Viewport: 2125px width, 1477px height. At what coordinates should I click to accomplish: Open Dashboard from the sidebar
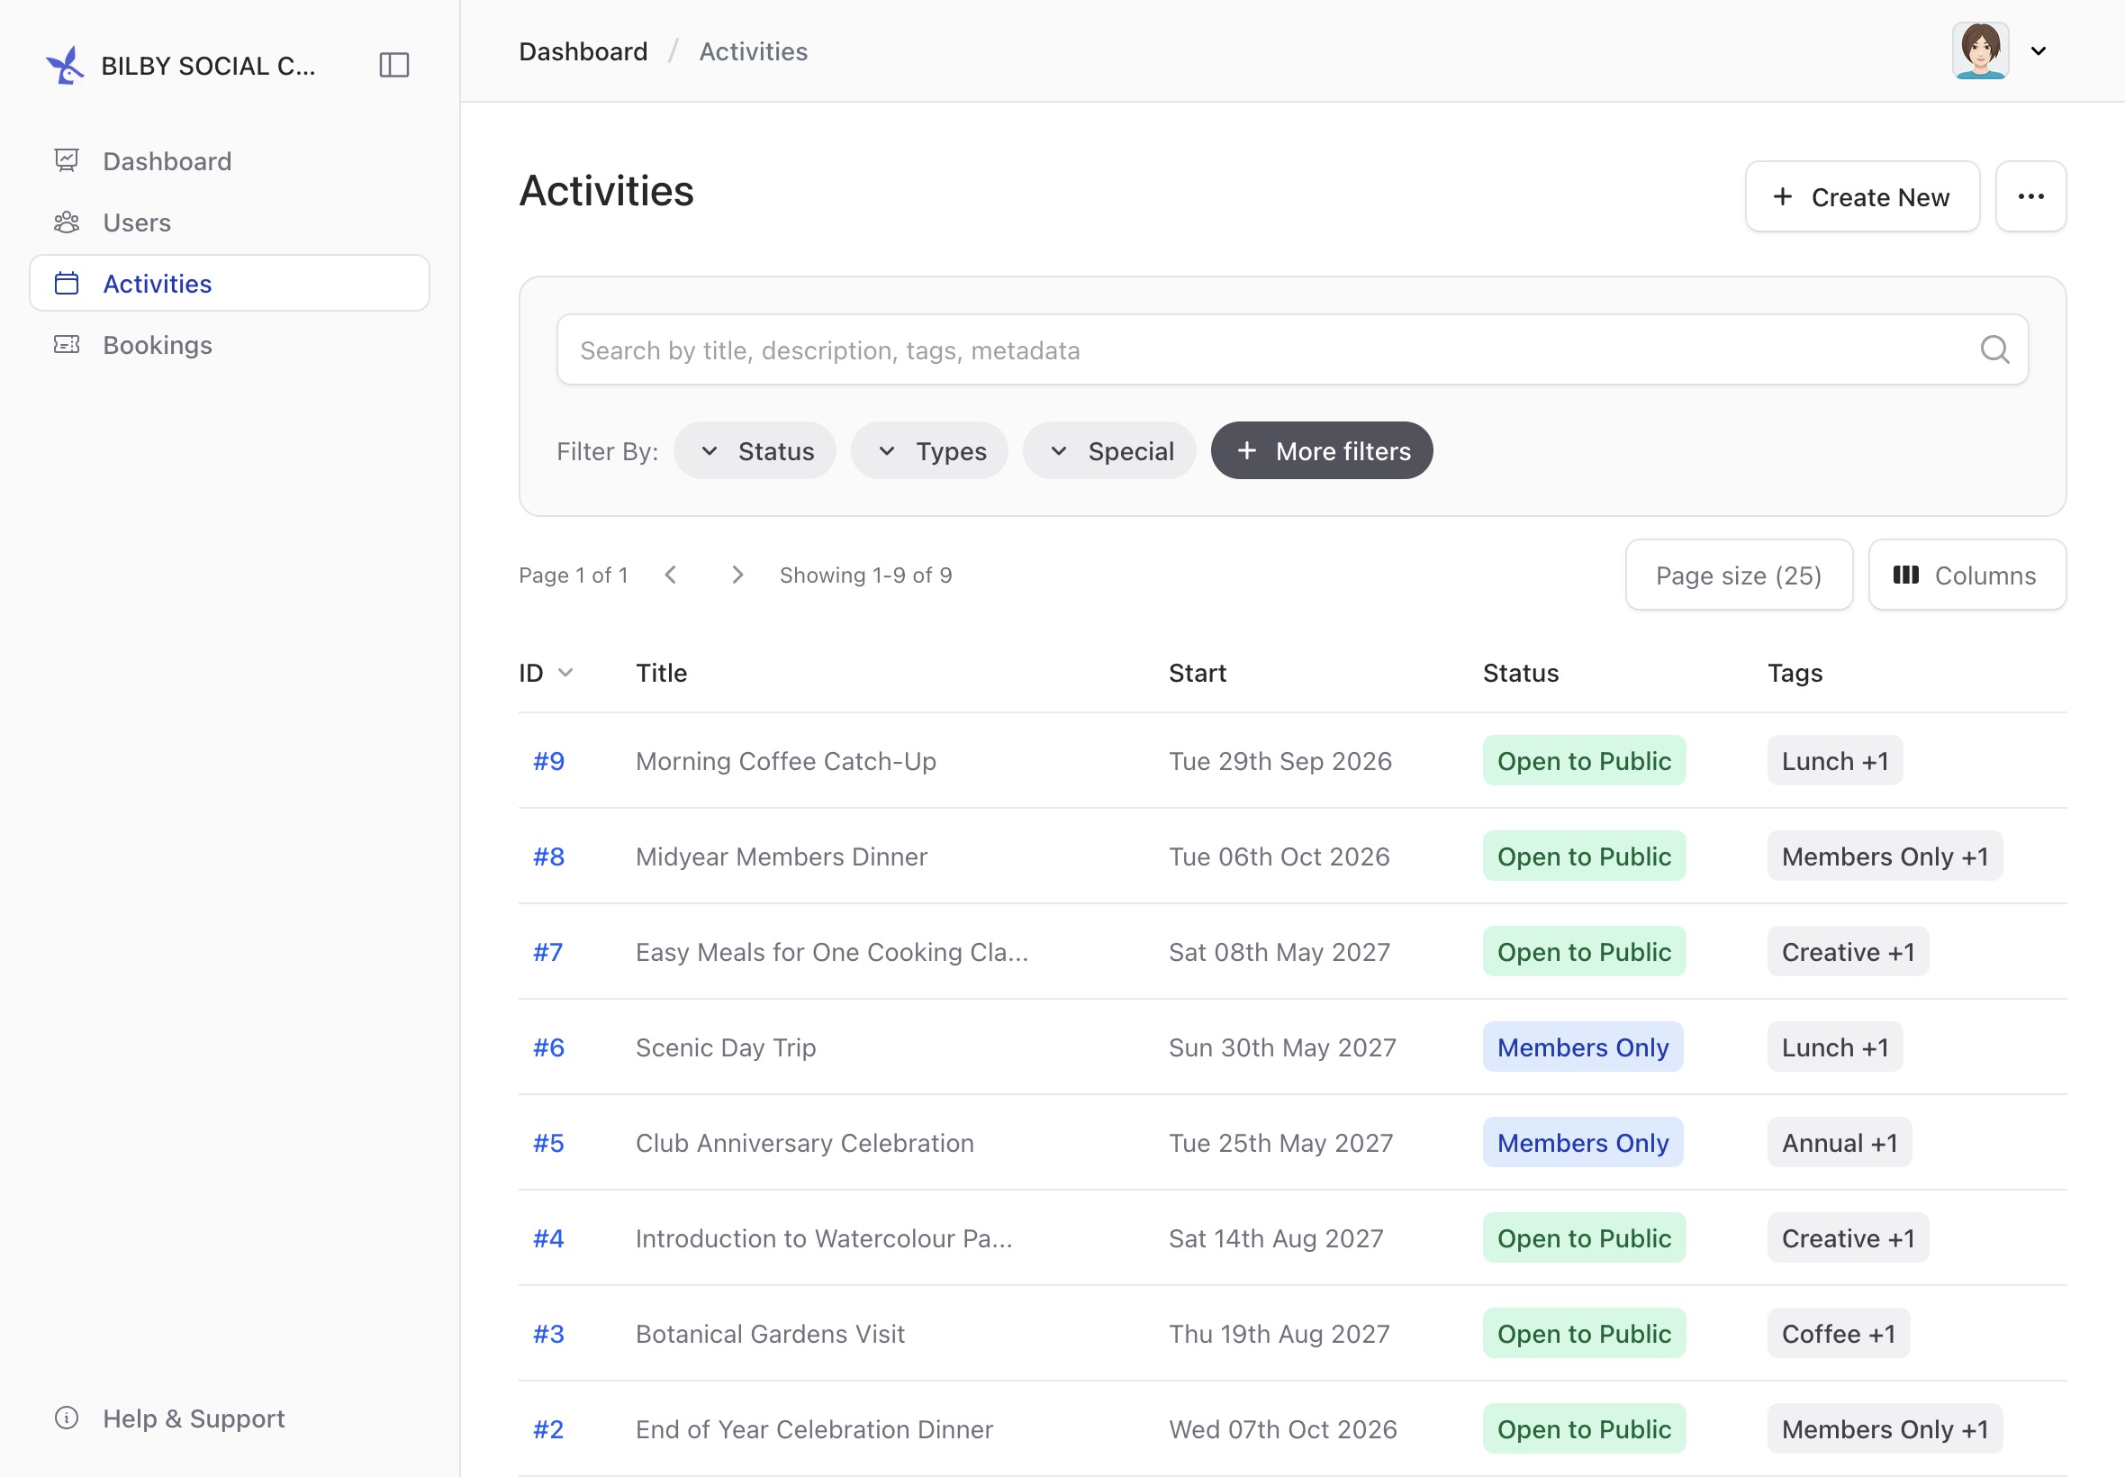pyautogui.click(x=230, y=161)
